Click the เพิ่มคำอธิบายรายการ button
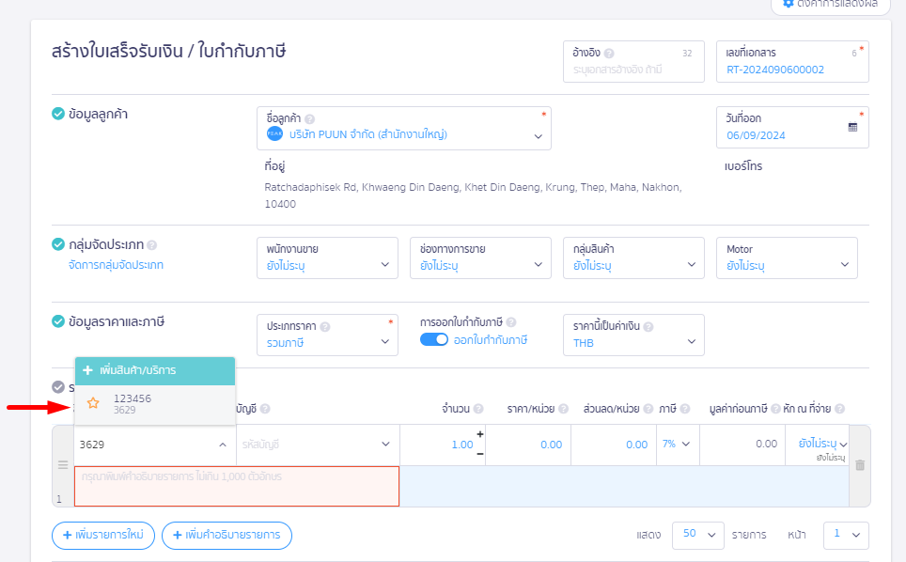Screen dimensions: 906x562 click(x=226, y=535)
